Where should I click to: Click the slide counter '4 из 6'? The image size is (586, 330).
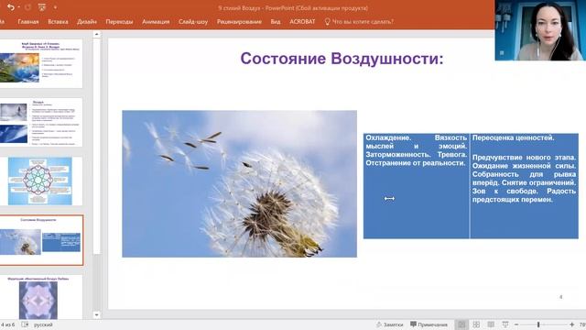7,324
